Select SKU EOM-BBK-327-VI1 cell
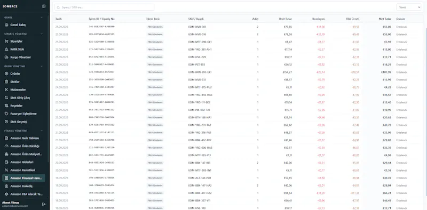 (199, 200)
